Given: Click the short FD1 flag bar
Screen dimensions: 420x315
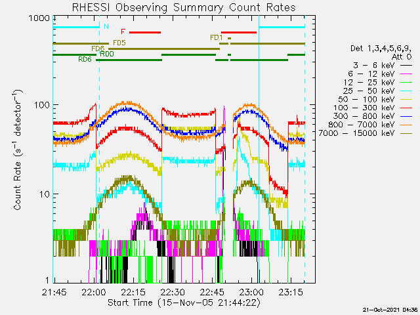Looking at the screenshot, I should 229,38.
